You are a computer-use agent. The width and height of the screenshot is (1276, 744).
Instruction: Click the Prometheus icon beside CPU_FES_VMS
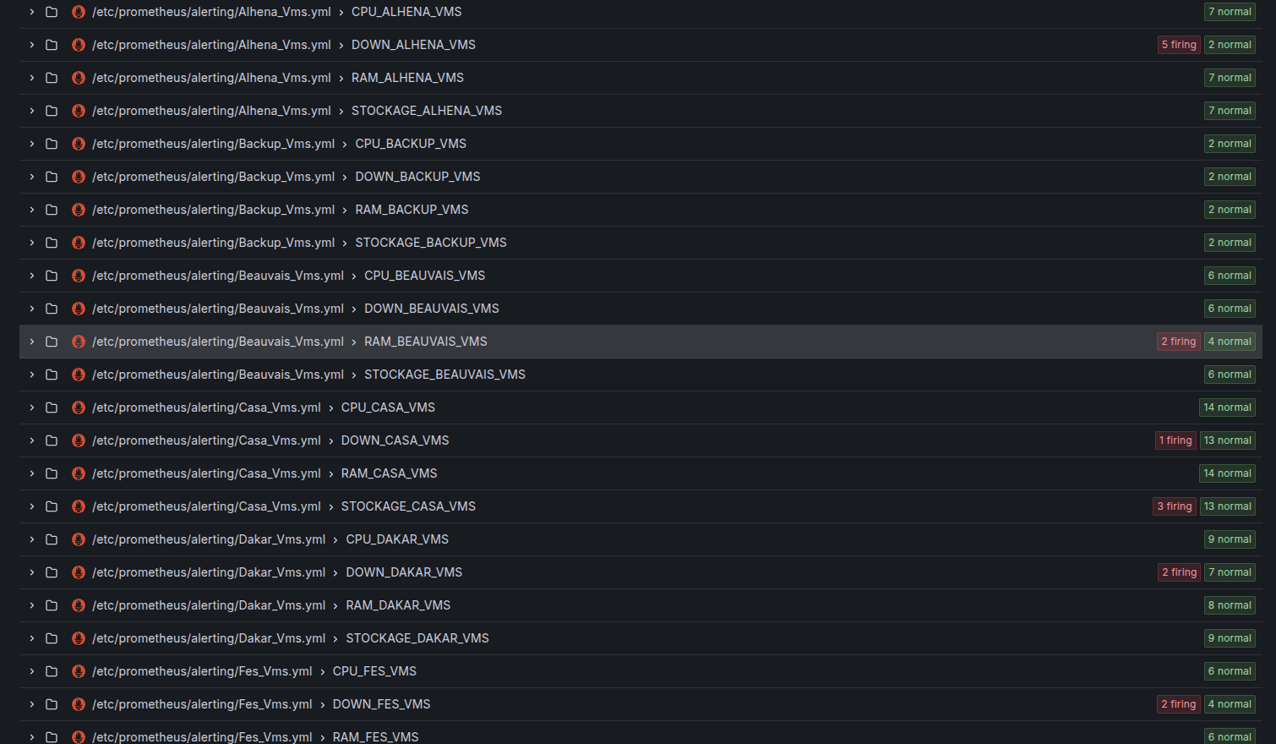click(x=78, y=670)
